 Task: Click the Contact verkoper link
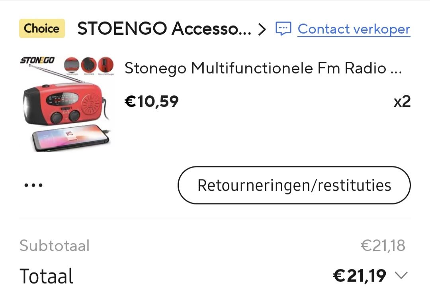click(x=354, y=29)
